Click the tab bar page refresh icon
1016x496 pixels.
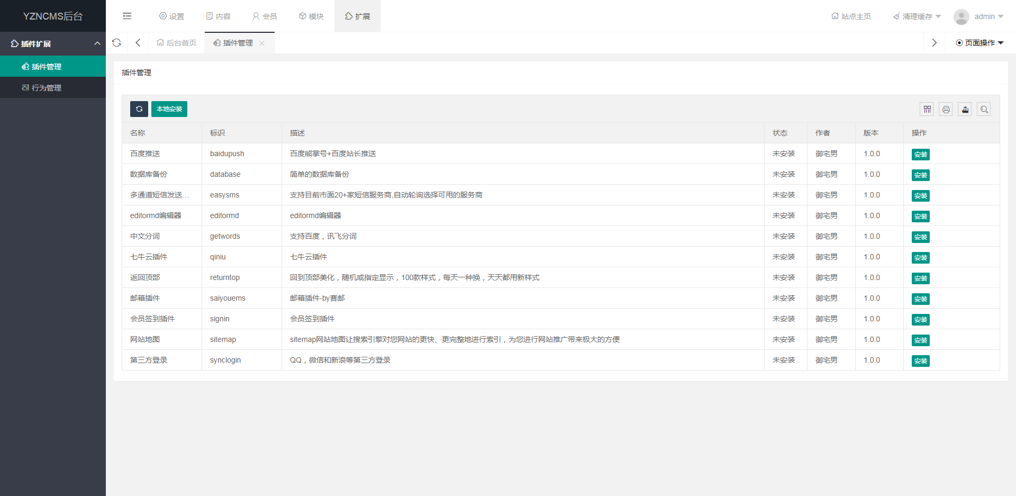[x=117, y=43]
